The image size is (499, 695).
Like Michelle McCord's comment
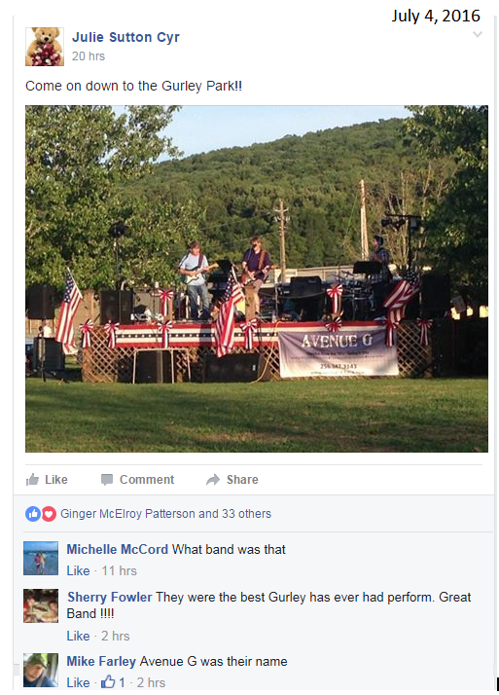click(79, 570)
